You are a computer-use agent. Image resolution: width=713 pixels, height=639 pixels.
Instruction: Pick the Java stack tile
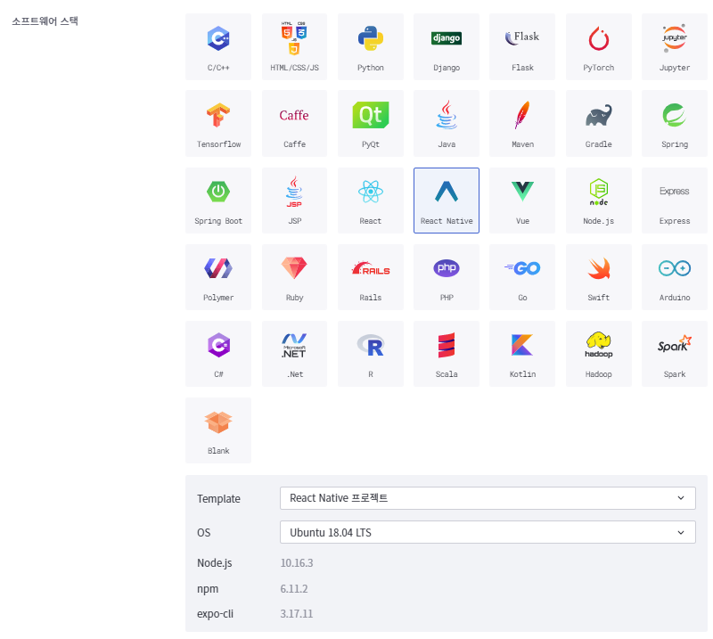tap(447, 124)
